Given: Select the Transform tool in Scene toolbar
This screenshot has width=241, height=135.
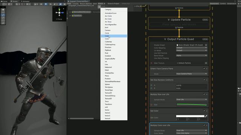Looking at the screenshot, I should (x=3, y=23).
